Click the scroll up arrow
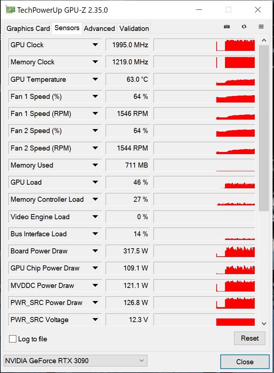Viewport: 274px width, 373px height. click(x=264, y=41)
